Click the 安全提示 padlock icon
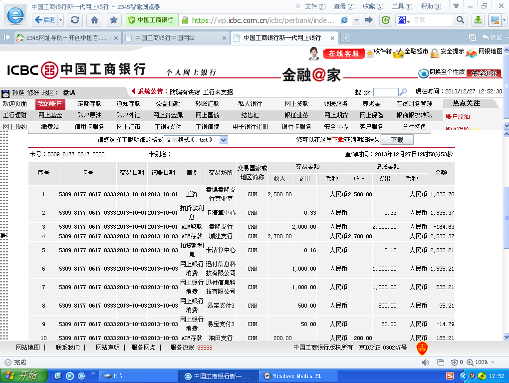Screen dimensions: 509x383 tap(435, 53)
